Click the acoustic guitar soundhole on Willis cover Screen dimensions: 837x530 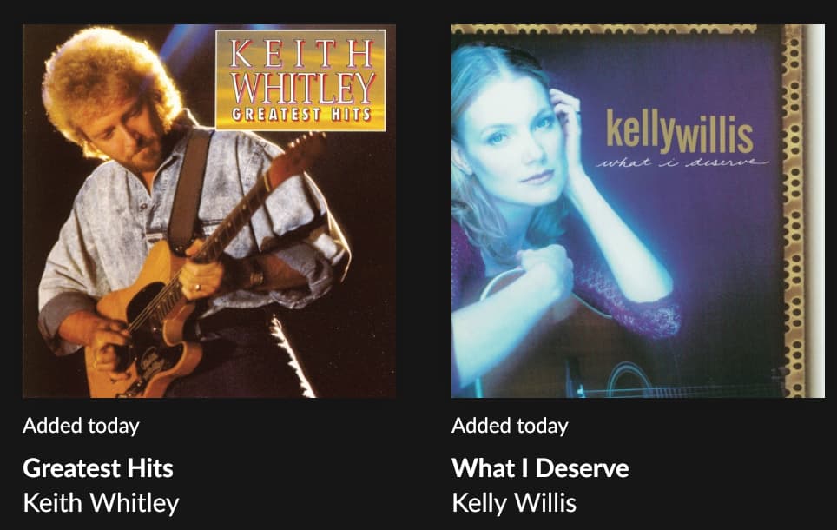629,382
